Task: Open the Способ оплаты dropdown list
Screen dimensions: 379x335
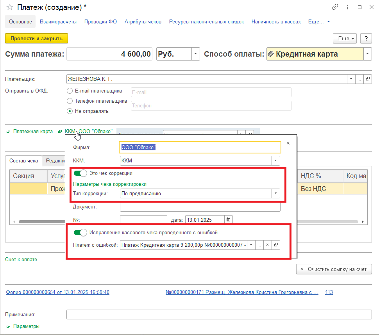Action: pyautogui.click(x=368, y=54)
